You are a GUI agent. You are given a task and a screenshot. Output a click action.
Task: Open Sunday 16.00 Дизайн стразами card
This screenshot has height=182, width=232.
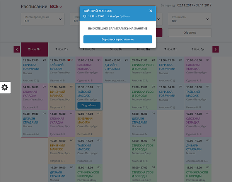coord(116,70)
